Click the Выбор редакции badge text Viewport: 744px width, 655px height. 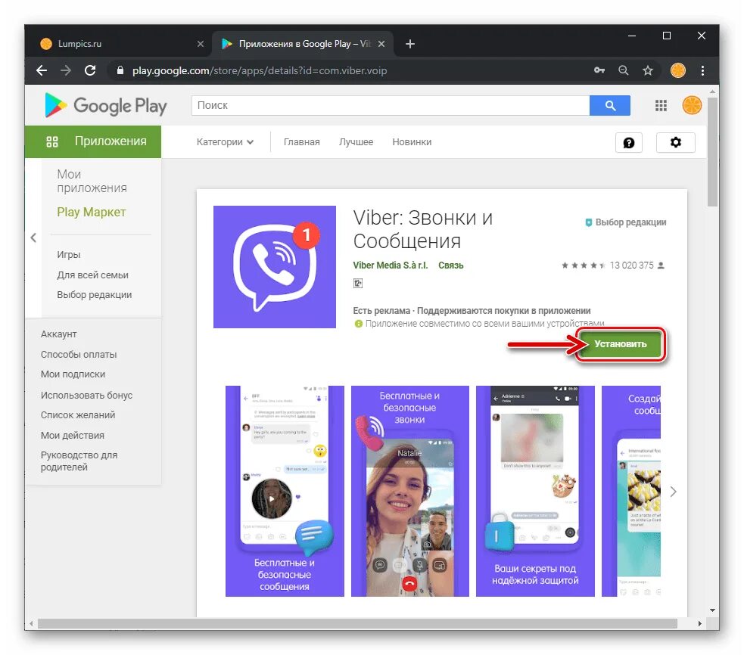[x=630, y=222]
